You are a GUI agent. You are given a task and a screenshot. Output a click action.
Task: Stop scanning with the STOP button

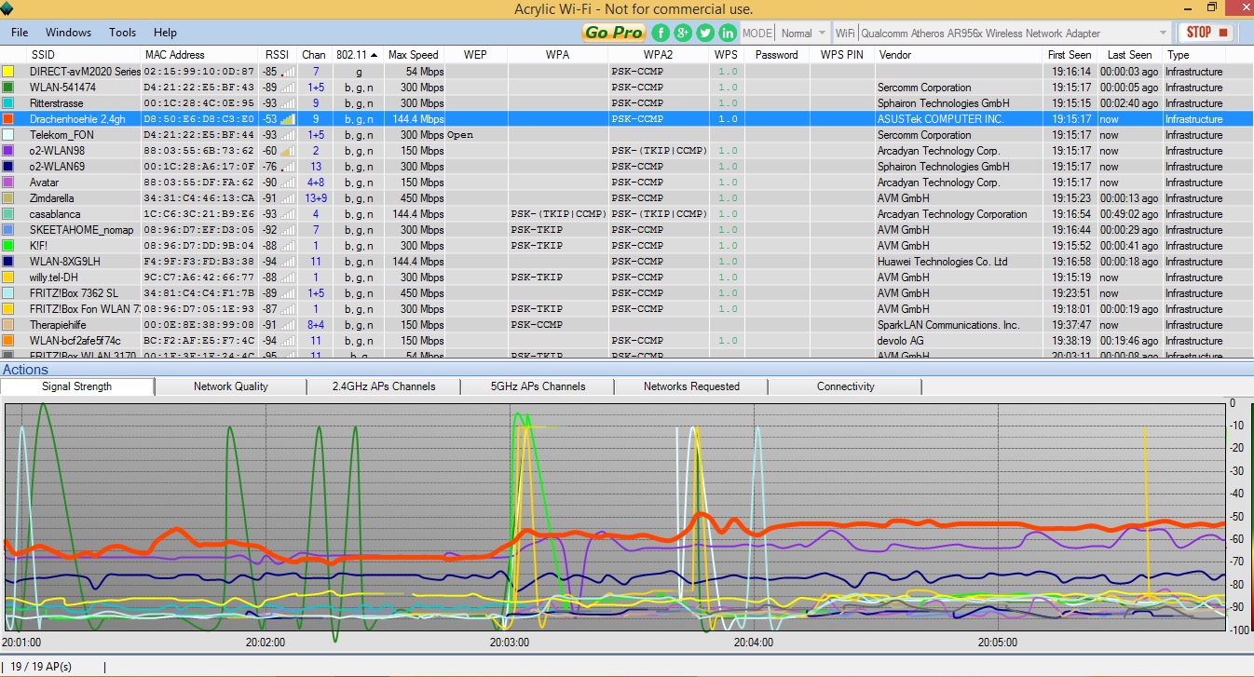(x=1206, y=33)
